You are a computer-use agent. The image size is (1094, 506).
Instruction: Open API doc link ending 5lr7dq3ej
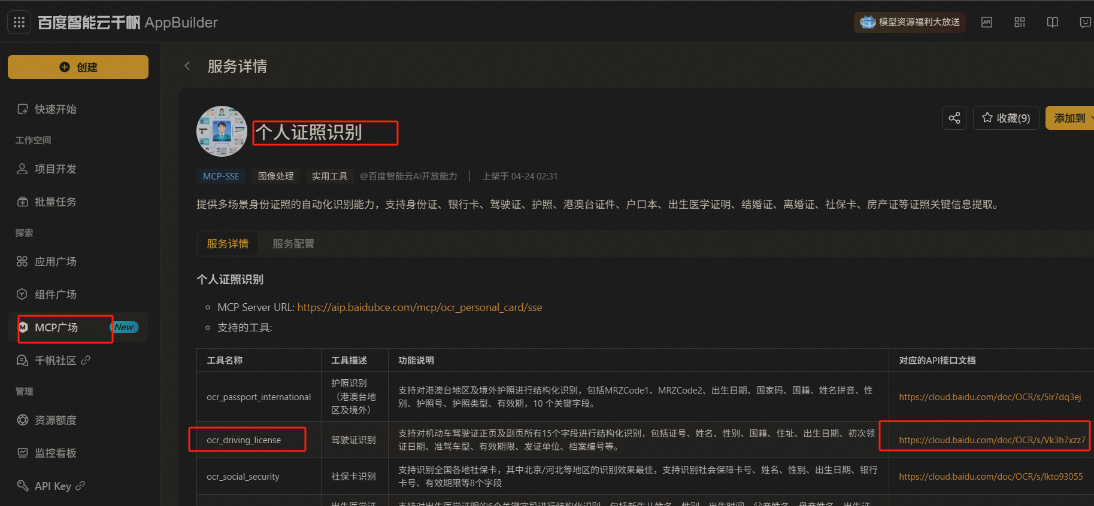[x=990, y=397]
